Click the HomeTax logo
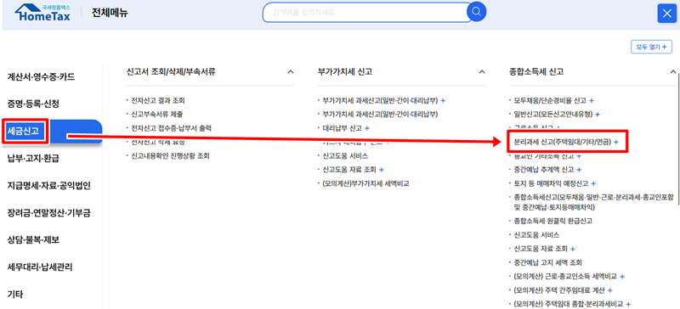 [x=42, y=14]
